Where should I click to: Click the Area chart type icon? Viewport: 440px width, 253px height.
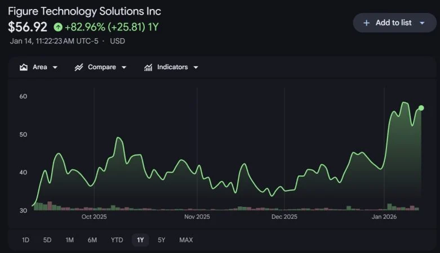(x=24, y=67)
